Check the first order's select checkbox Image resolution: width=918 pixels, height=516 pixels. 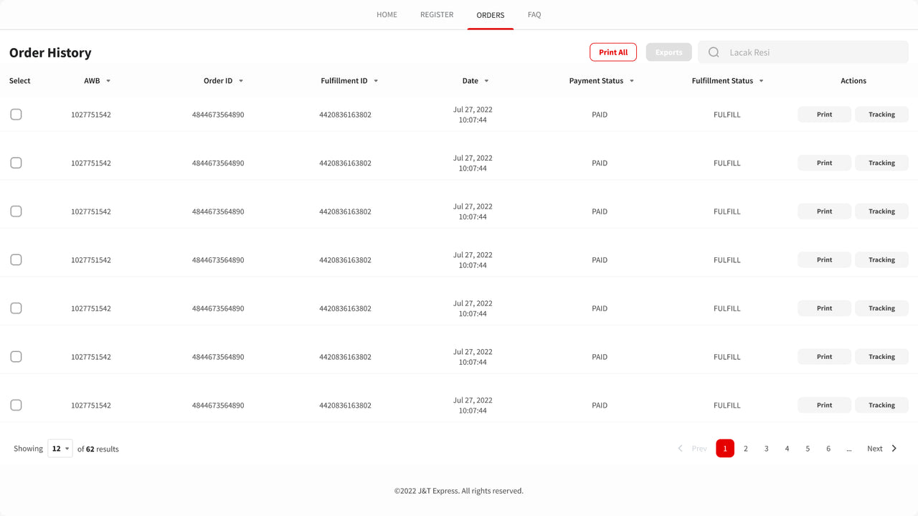click(16, 114)
